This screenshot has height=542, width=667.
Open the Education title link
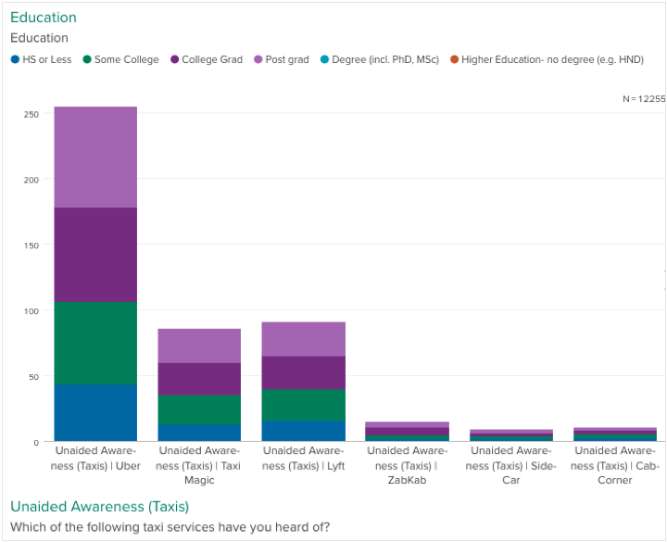pos(44,18)
